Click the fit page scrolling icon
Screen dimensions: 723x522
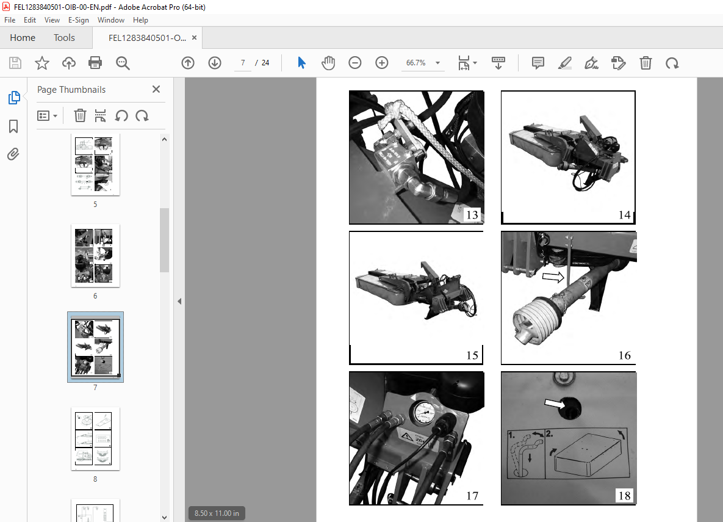(x=464, y=63)
